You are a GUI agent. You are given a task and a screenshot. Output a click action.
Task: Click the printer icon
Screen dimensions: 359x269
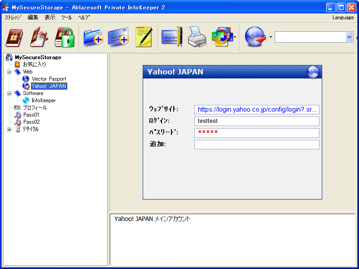(197, 37)
